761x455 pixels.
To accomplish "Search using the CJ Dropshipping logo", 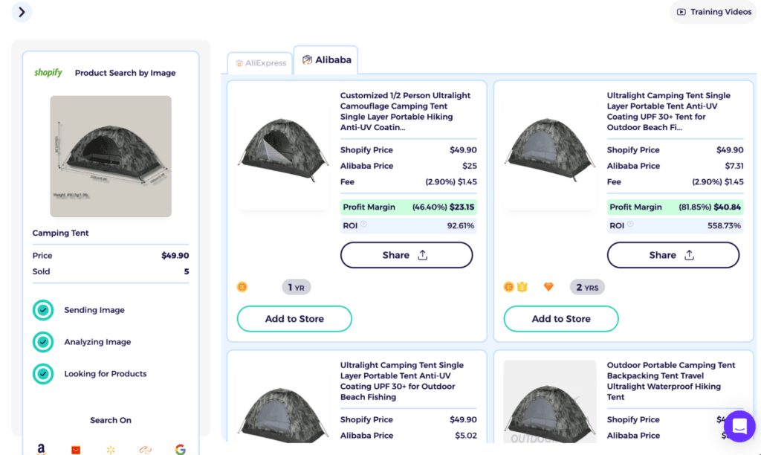I will tap(145, 449).
